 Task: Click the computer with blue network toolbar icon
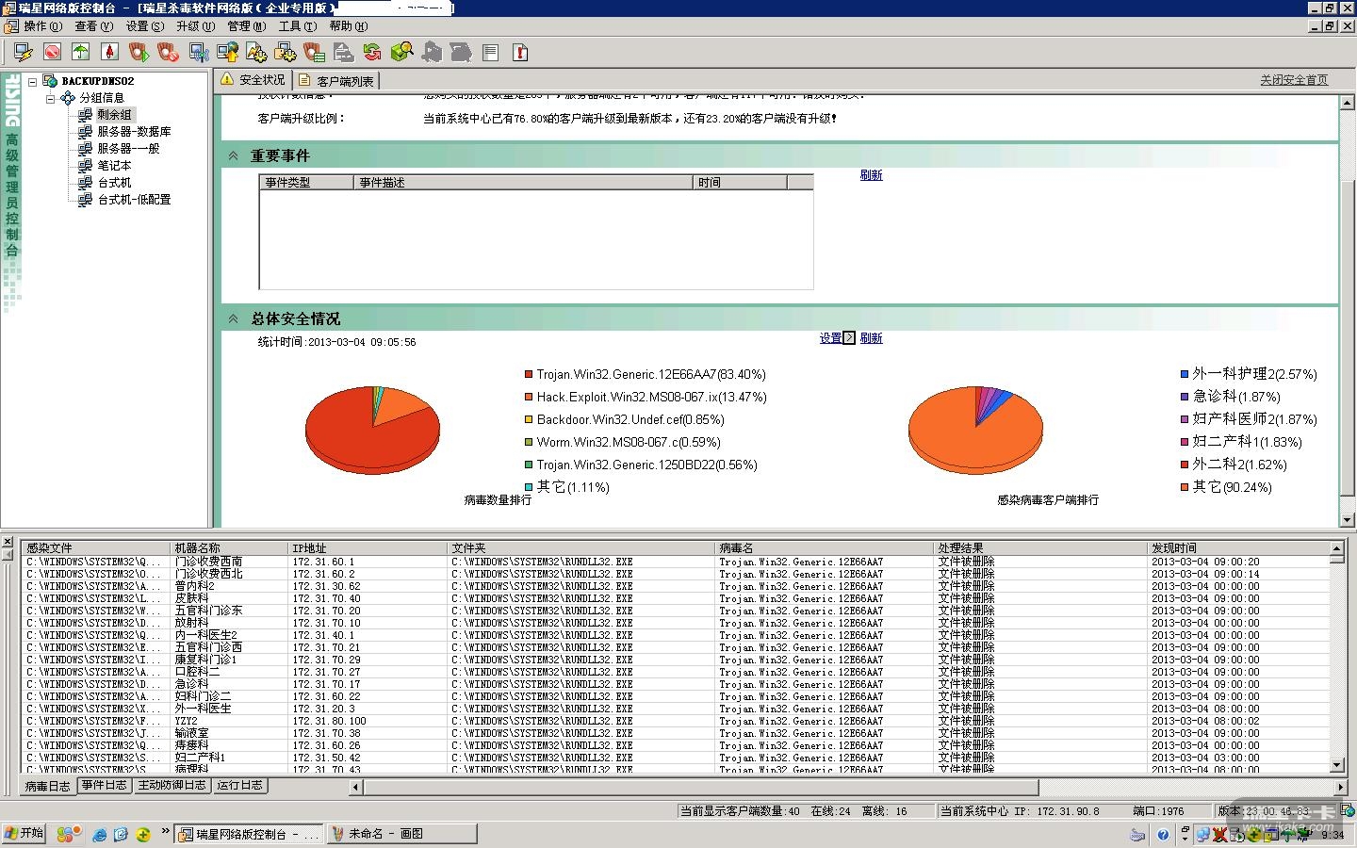click(198, 52)
